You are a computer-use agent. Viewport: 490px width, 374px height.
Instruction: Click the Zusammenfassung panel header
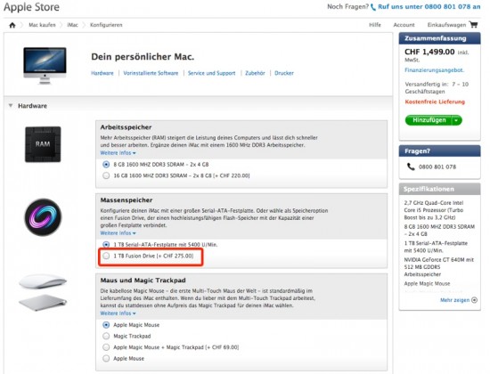pos(440,38)
